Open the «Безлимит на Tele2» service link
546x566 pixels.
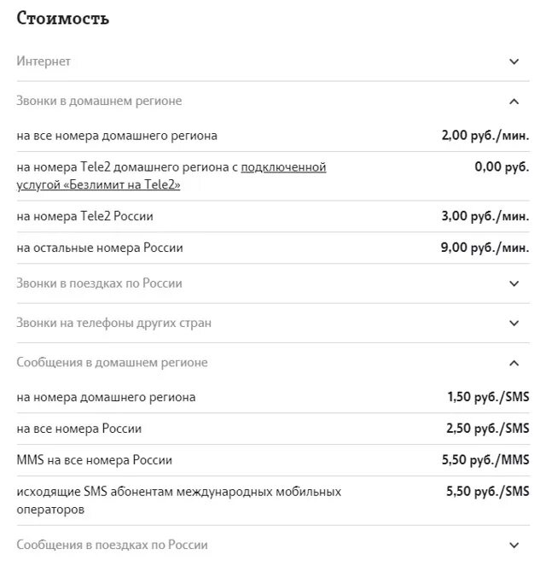(x=283, y=167)
